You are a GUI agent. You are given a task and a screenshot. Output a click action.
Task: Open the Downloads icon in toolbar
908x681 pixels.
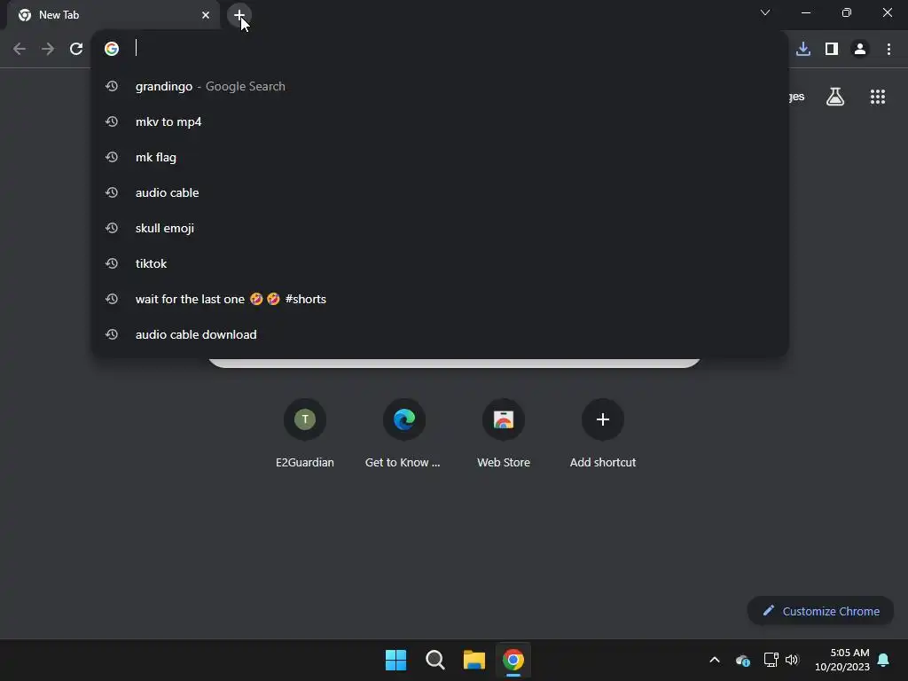[x=803, y=49]
